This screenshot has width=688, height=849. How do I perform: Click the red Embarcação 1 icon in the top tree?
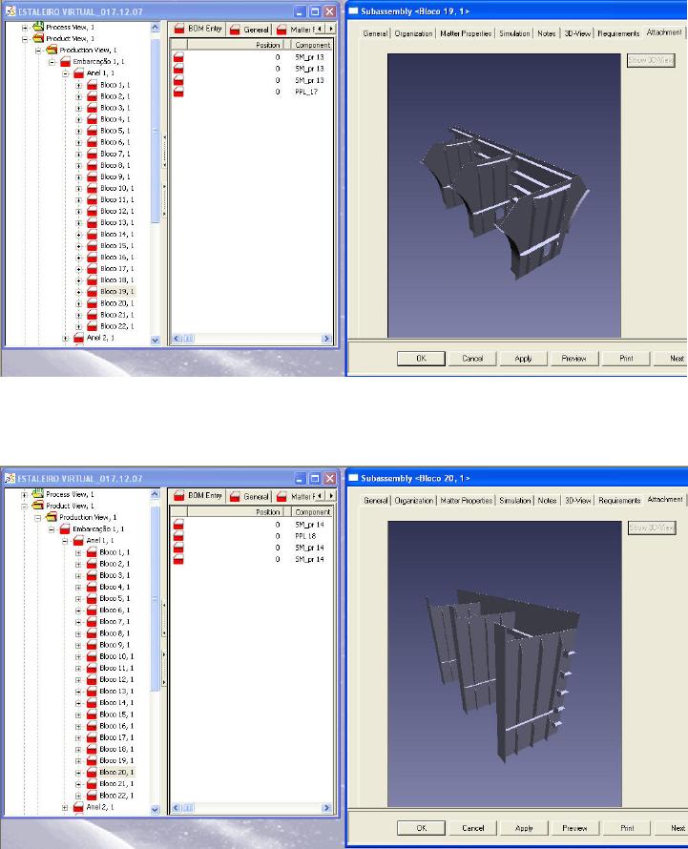pyautogui.click(x=66, y=61)
